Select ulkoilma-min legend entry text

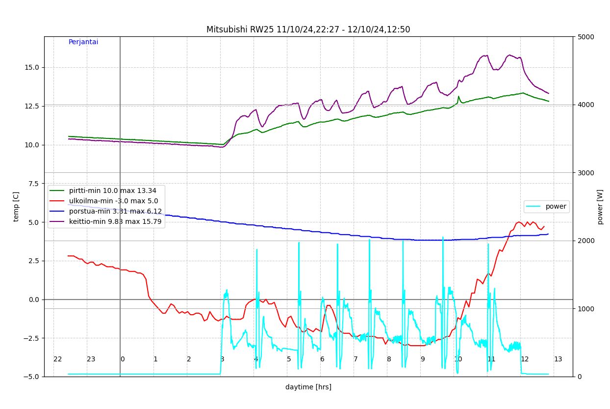point(113,201)
